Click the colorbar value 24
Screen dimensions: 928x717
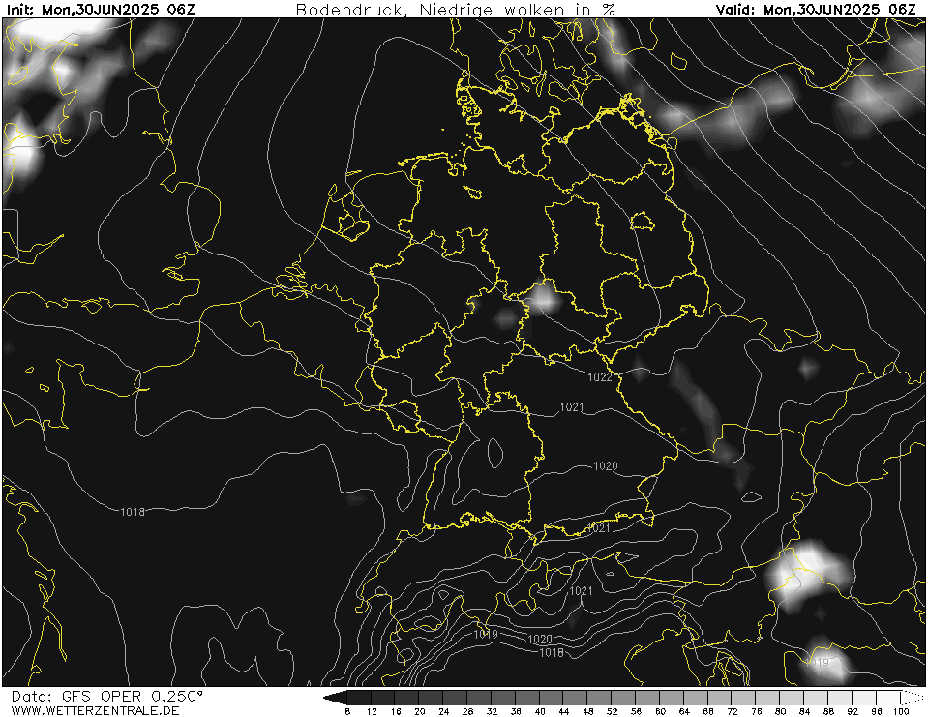point(444,711)
